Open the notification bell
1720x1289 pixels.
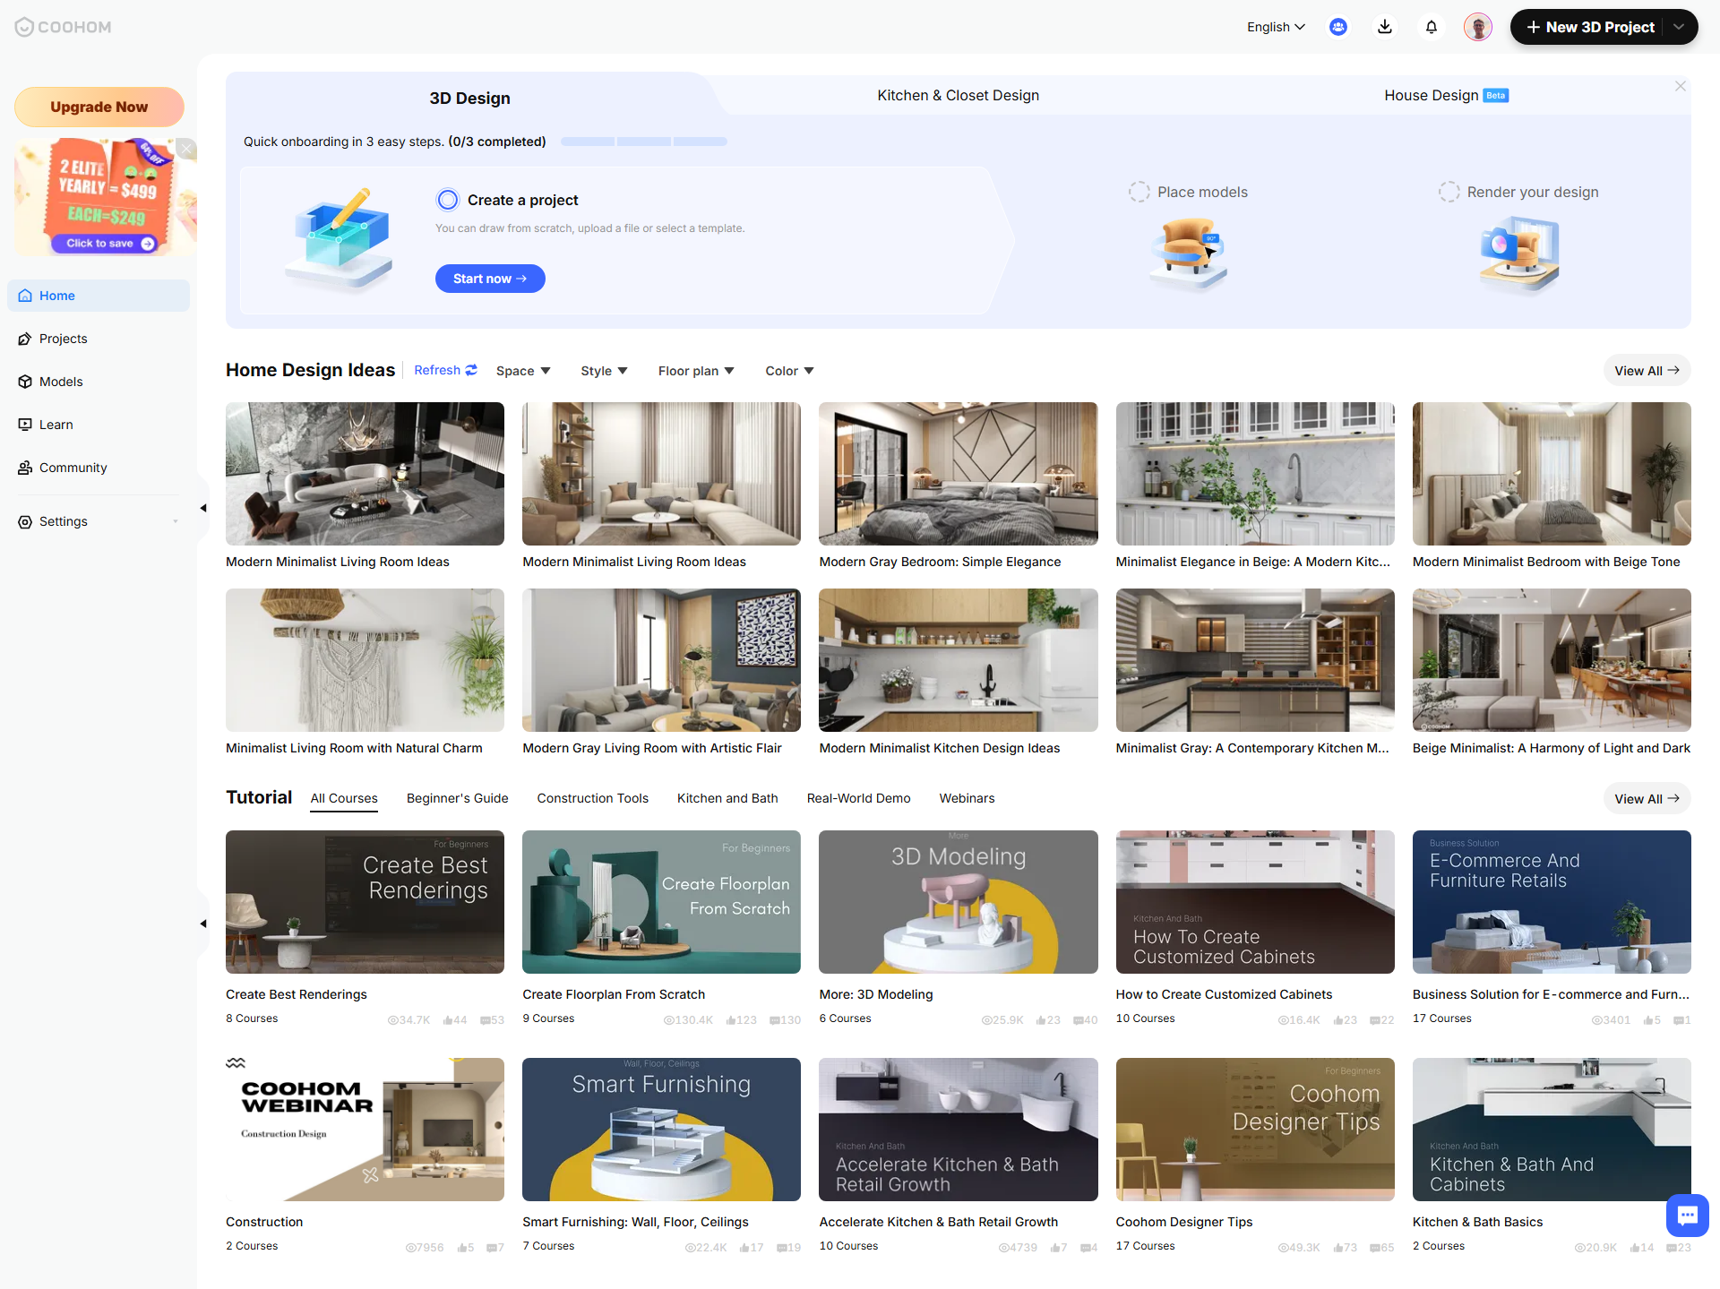(x=1432, y=27)
